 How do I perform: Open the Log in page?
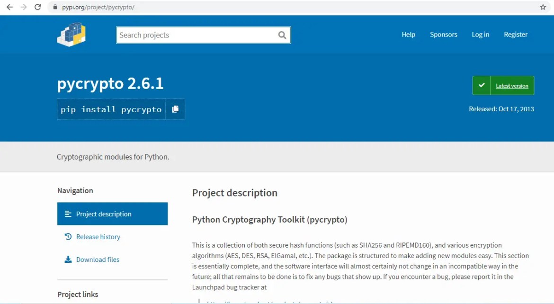click(x=481, y=34)
